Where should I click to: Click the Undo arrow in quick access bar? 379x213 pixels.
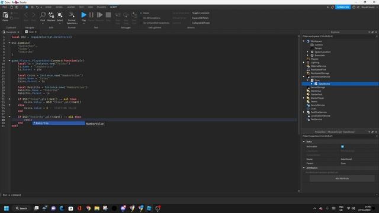[37, 7]
